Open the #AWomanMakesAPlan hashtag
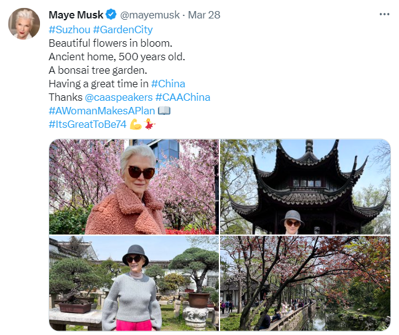Image resolution: width=399 pixels, height=335 pixels. tap(102, 111)
